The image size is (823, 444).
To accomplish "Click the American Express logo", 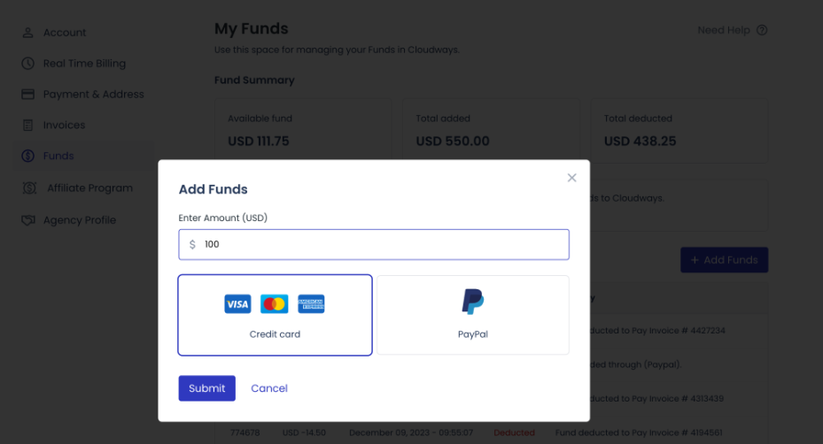I will coord(311,304).
